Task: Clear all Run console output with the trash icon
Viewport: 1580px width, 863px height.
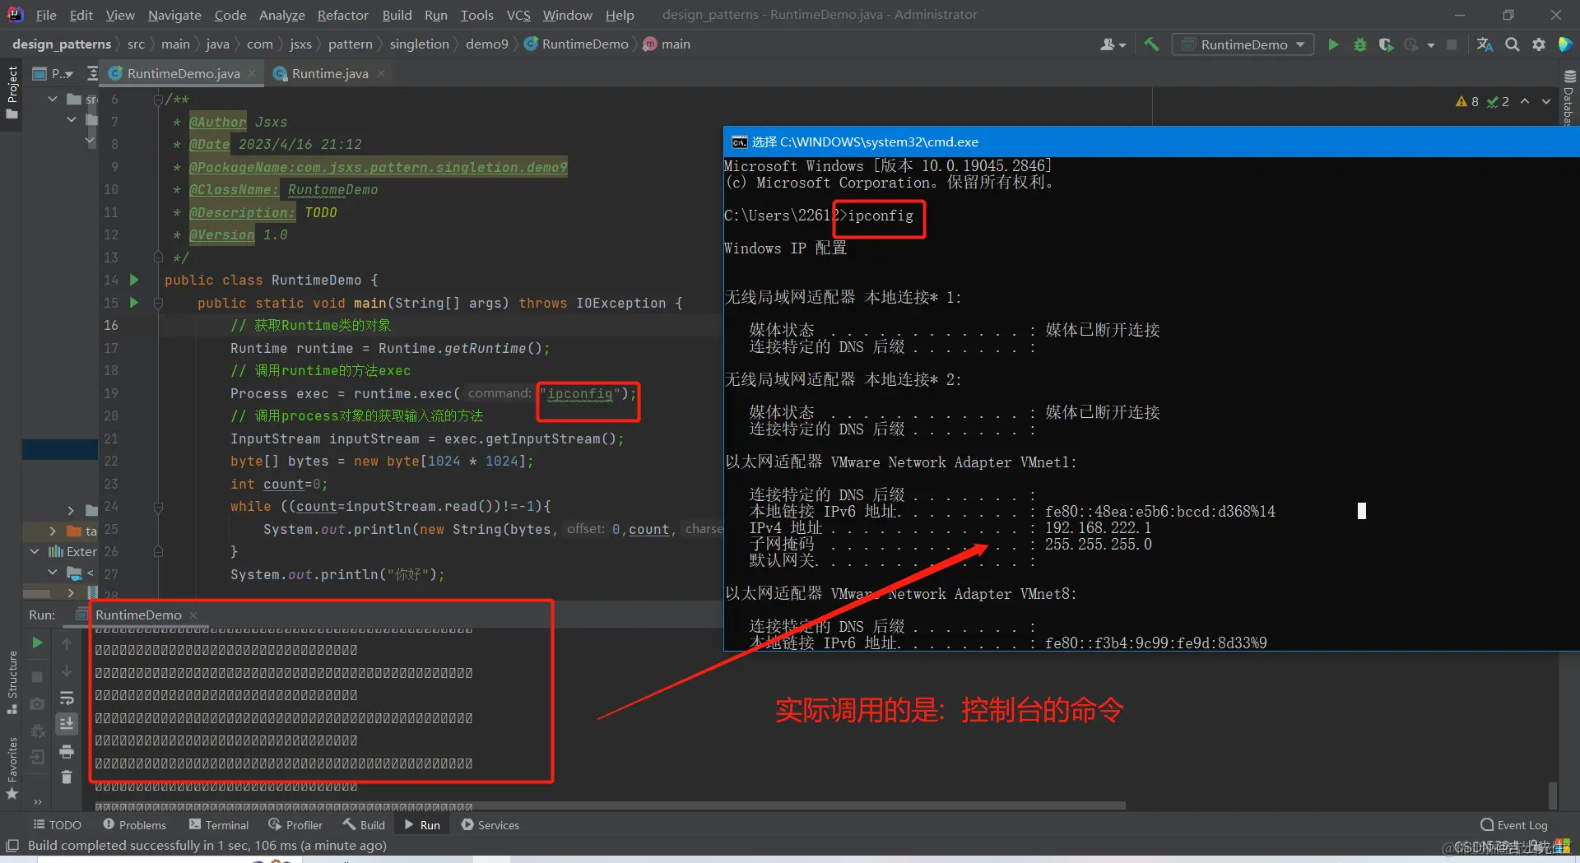Action: [x=67, y=777]
